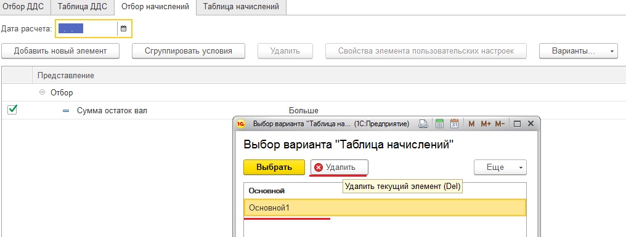Click the Больше comparison cell
Viewport: 626px width, 237px height.
coord(303,111)
